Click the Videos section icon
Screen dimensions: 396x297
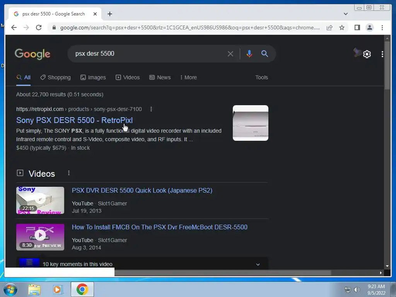(x=20, y=173)
